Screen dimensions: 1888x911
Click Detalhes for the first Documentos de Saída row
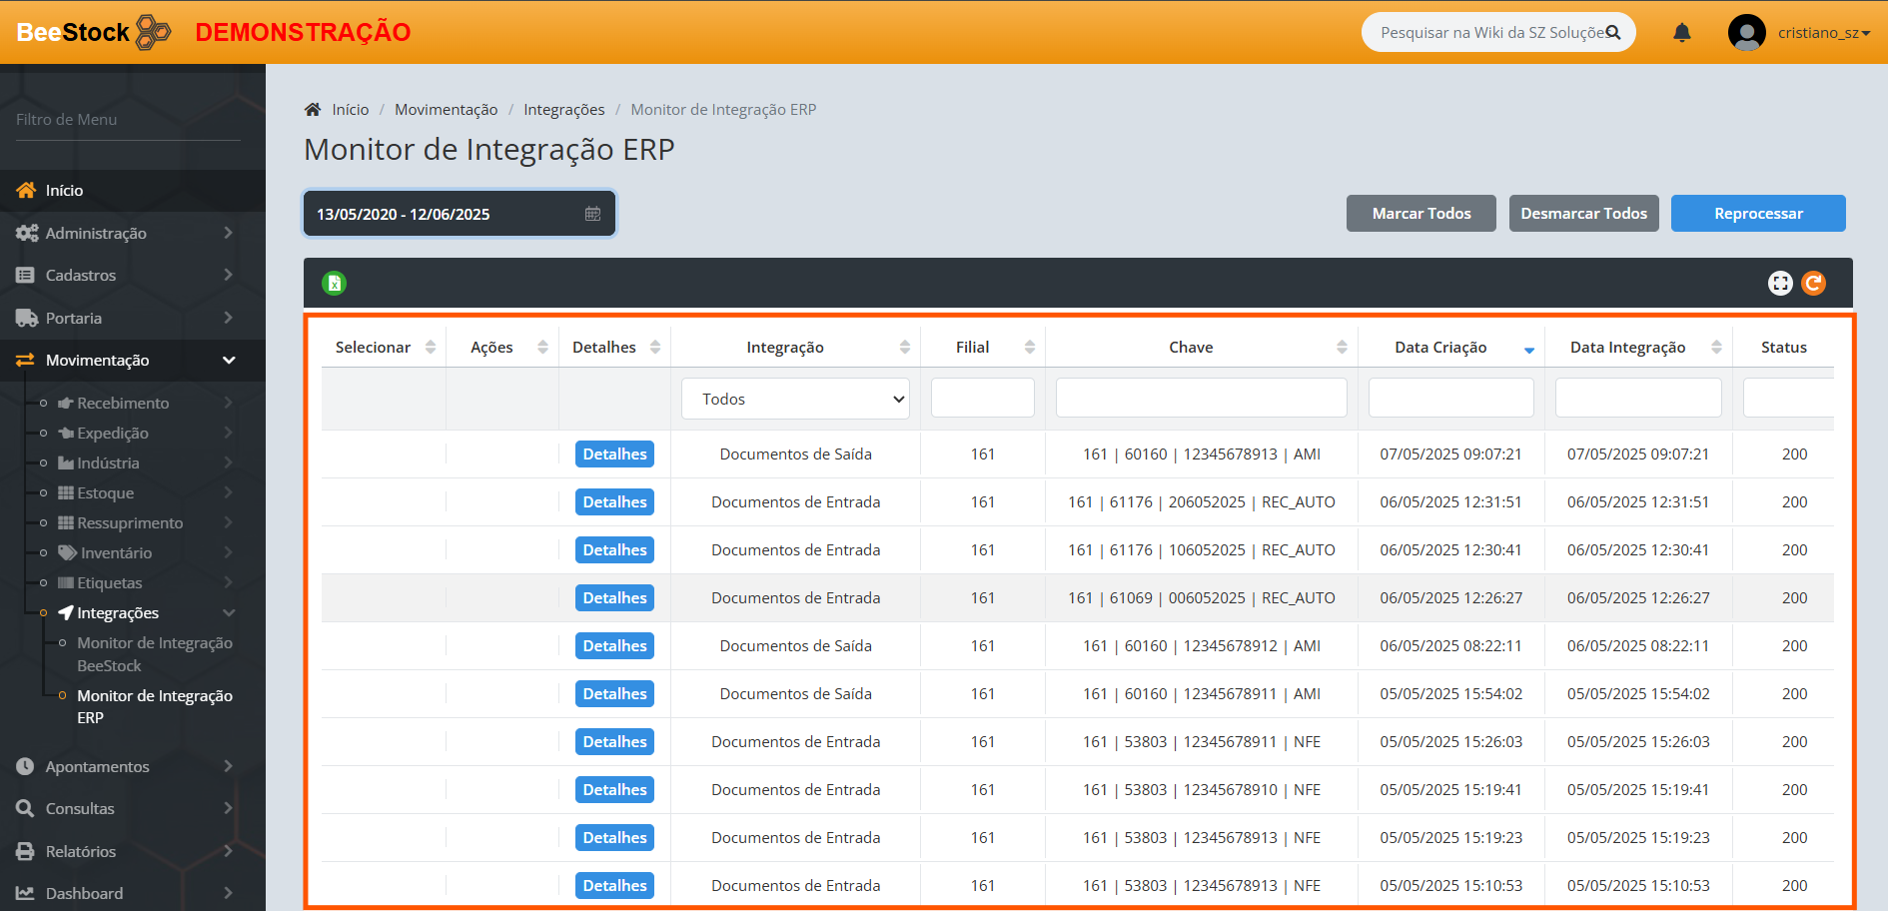pos(614,455)
